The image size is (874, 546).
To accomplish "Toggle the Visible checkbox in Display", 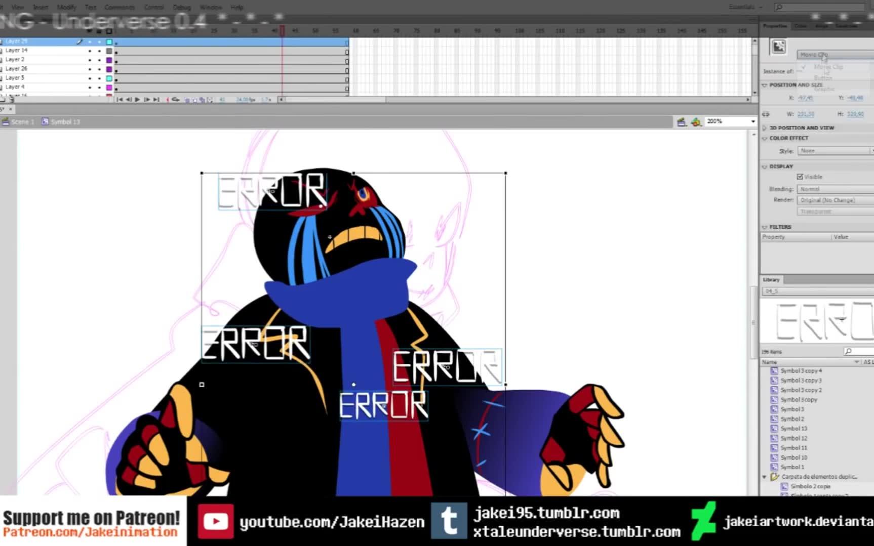I will point(800,177).
